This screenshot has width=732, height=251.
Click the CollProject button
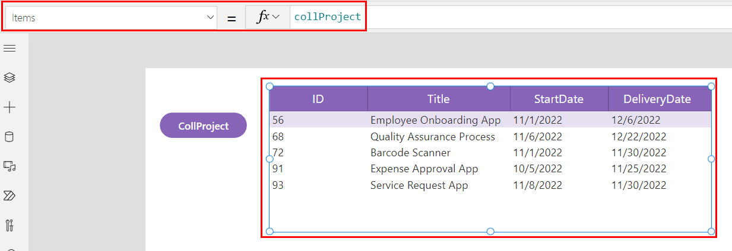pos(203,125)
